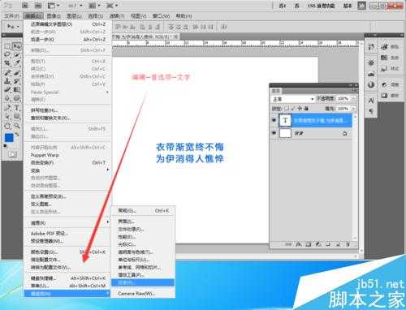Select the Brush tool
Image resolution: width=406 pixels, height=310 pixels.
17,72
